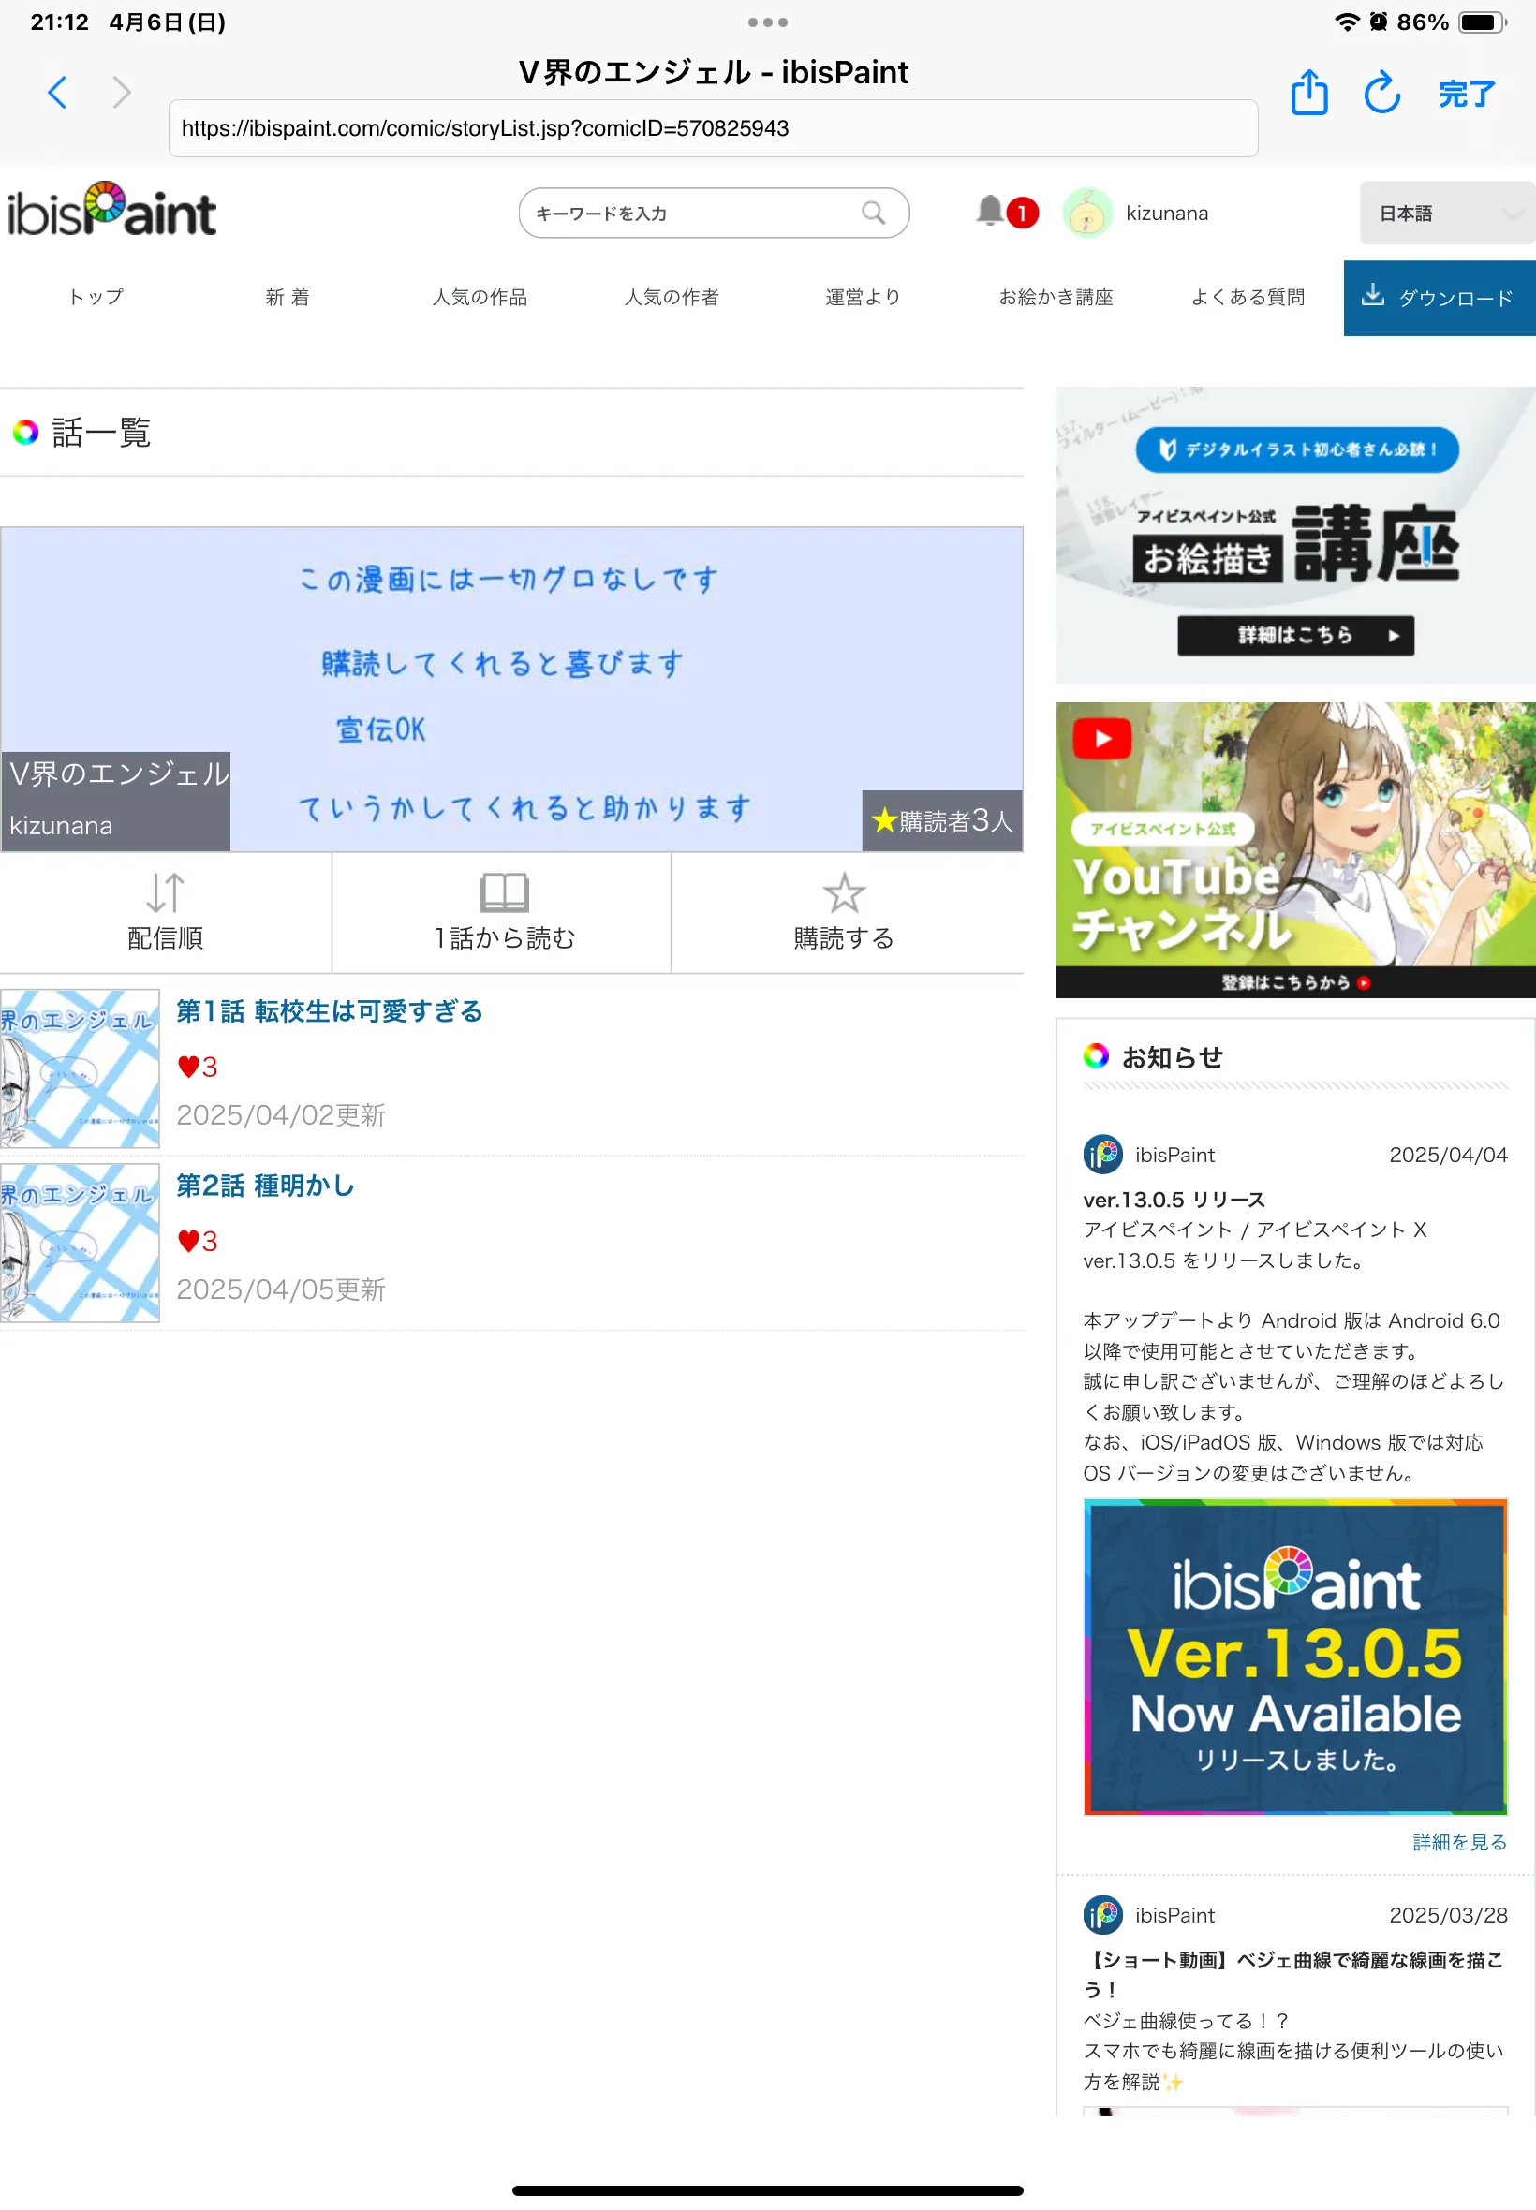
Task: Open the ibisPaint logo home link
Action: point(111,209)
